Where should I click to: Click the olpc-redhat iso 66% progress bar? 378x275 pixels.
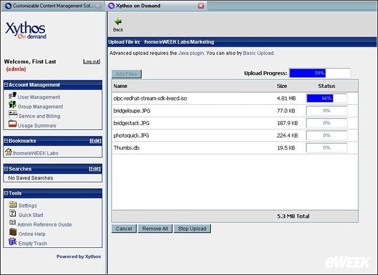327,98
